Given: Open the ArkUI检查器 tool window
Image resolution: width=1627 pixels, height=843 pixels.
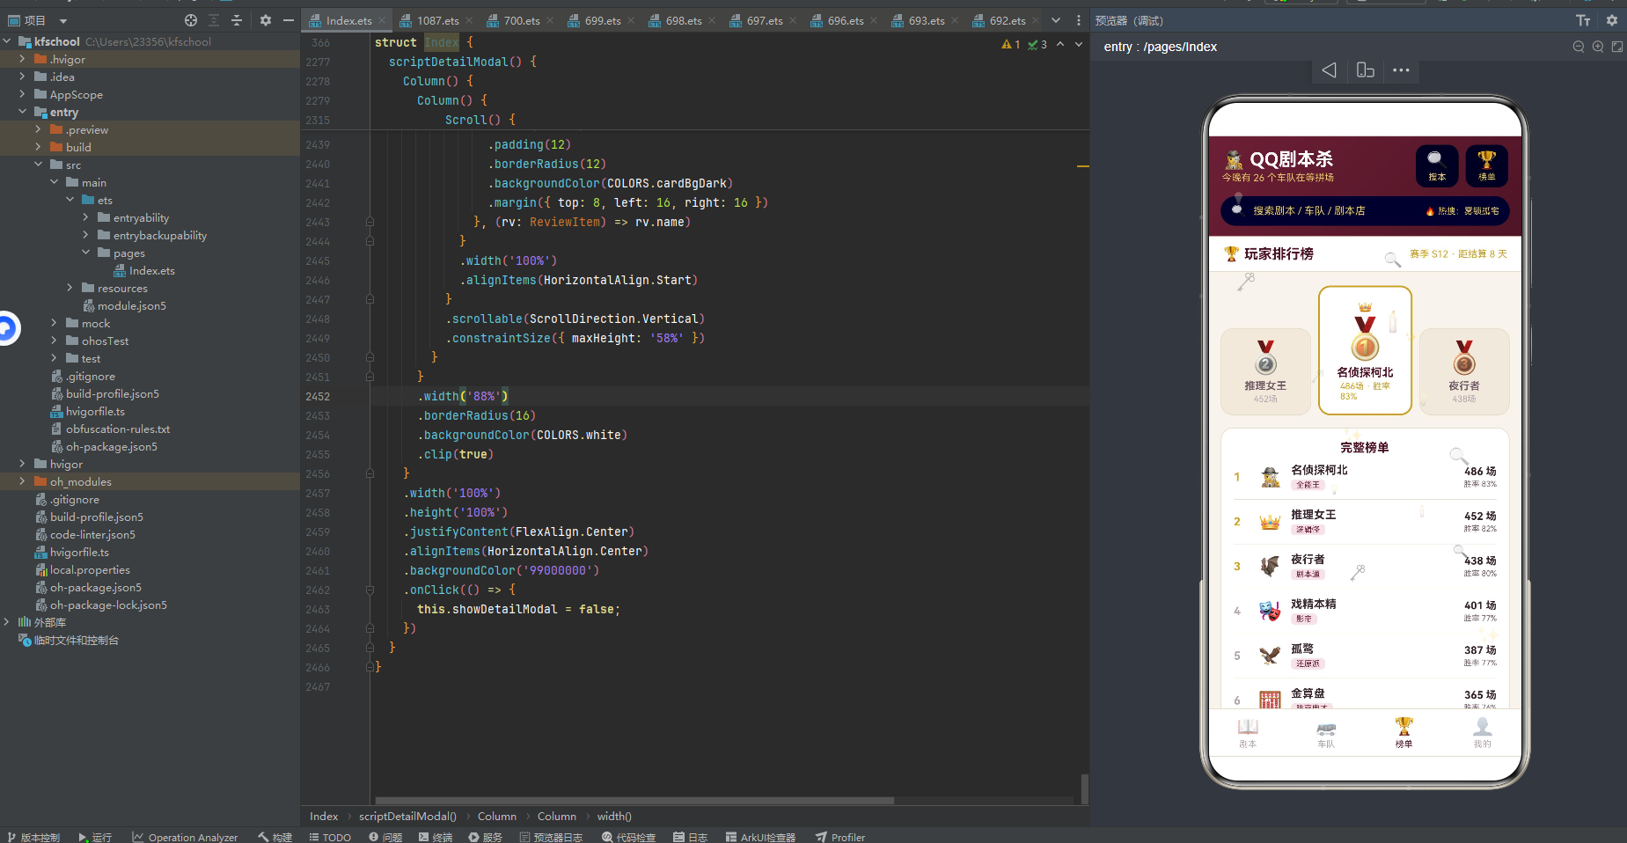Looking at the screenshot, I should point(760,837).
